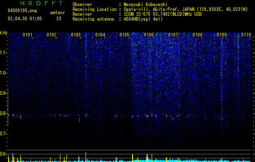Click the date 02.04.30 01:00
Image resolution: width=255 pixels, height=162 pixels.
click(25, 19)
